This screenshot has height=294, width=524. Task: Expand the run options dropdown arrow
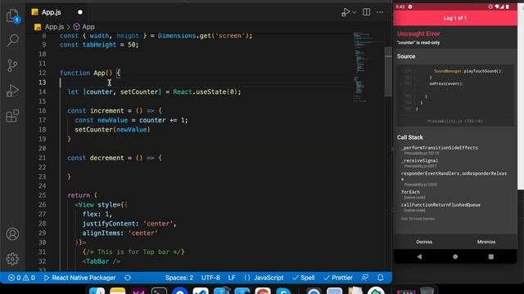355,12
